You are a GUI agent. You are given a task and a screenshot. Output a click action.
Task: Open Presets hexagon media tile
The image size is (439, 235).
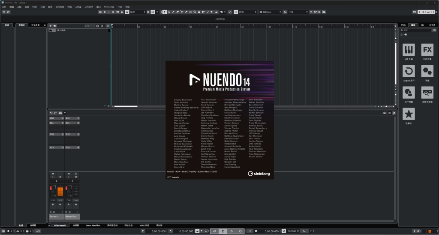pyautogui.click(x=427, y=71)
